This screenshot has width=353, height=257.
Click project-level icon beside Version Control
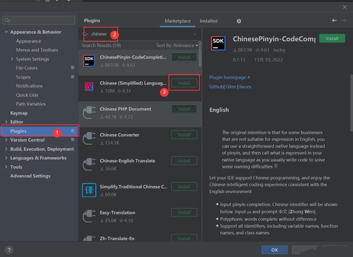[73, 140]
